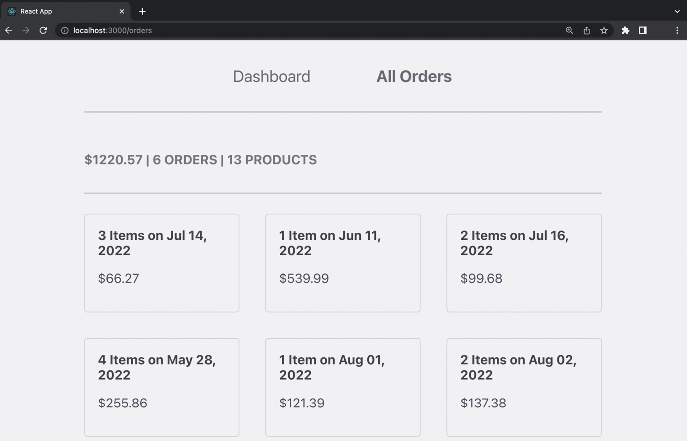The width and height of the screenshot is (687, 441).
Task: Click the $539.99 order from Jun 11
Action: pyautogui.click(x=342, y=263)
